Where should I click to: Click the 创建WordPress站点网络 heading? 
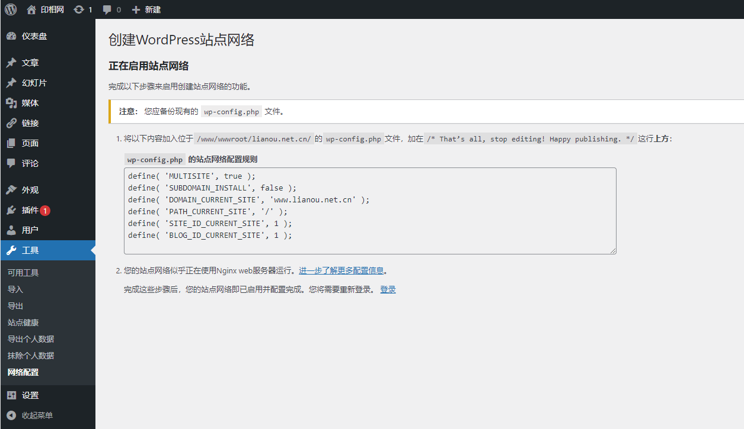(x=181, y=40)
